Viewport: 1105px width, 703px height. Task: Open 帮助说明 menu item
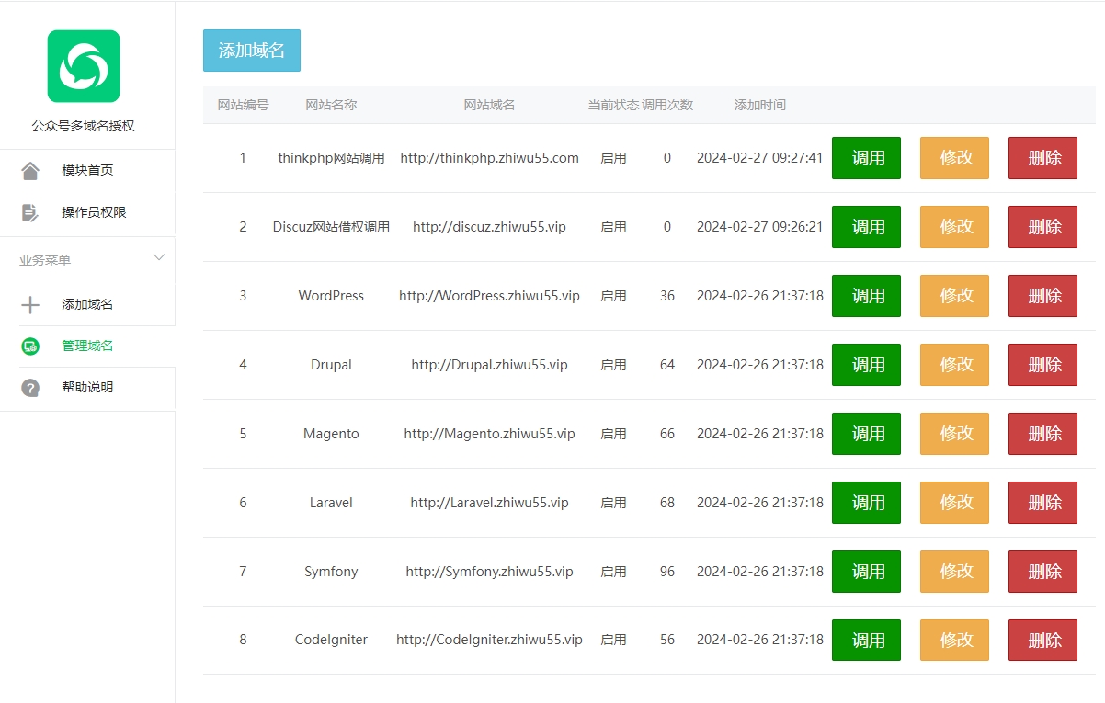(x=87, y=387)
